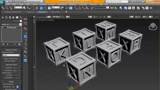
Task: Switch to the Hierarchy command panel tab
Action: coord(10,17)
